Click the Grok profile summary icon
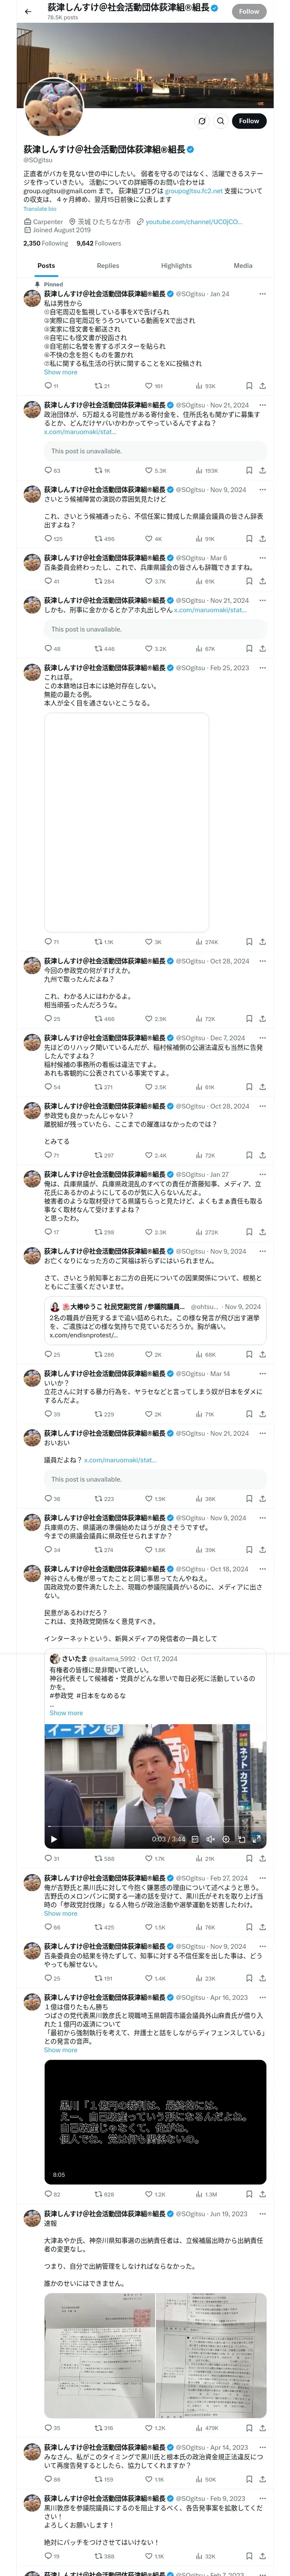Viewport: 290px width, 2576px height. tap(201, 120)
